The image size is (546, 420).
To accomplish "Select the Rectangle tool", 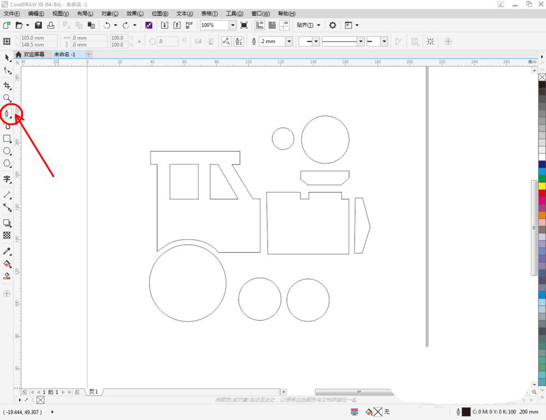I will point(7,139).
